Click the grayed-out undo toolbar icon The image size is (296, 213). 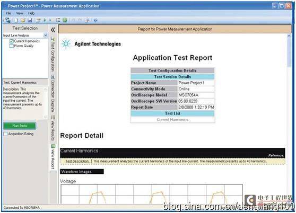pyautogui.click(x=73, y=20)
